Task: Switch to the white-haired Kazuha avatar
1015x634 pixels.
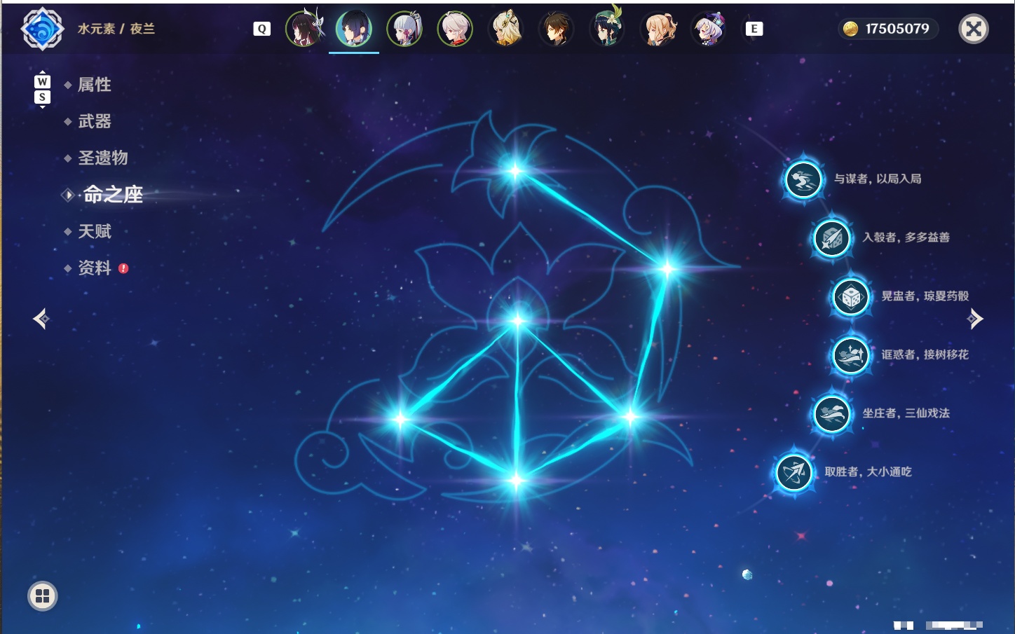Action: tap(455, 29)
